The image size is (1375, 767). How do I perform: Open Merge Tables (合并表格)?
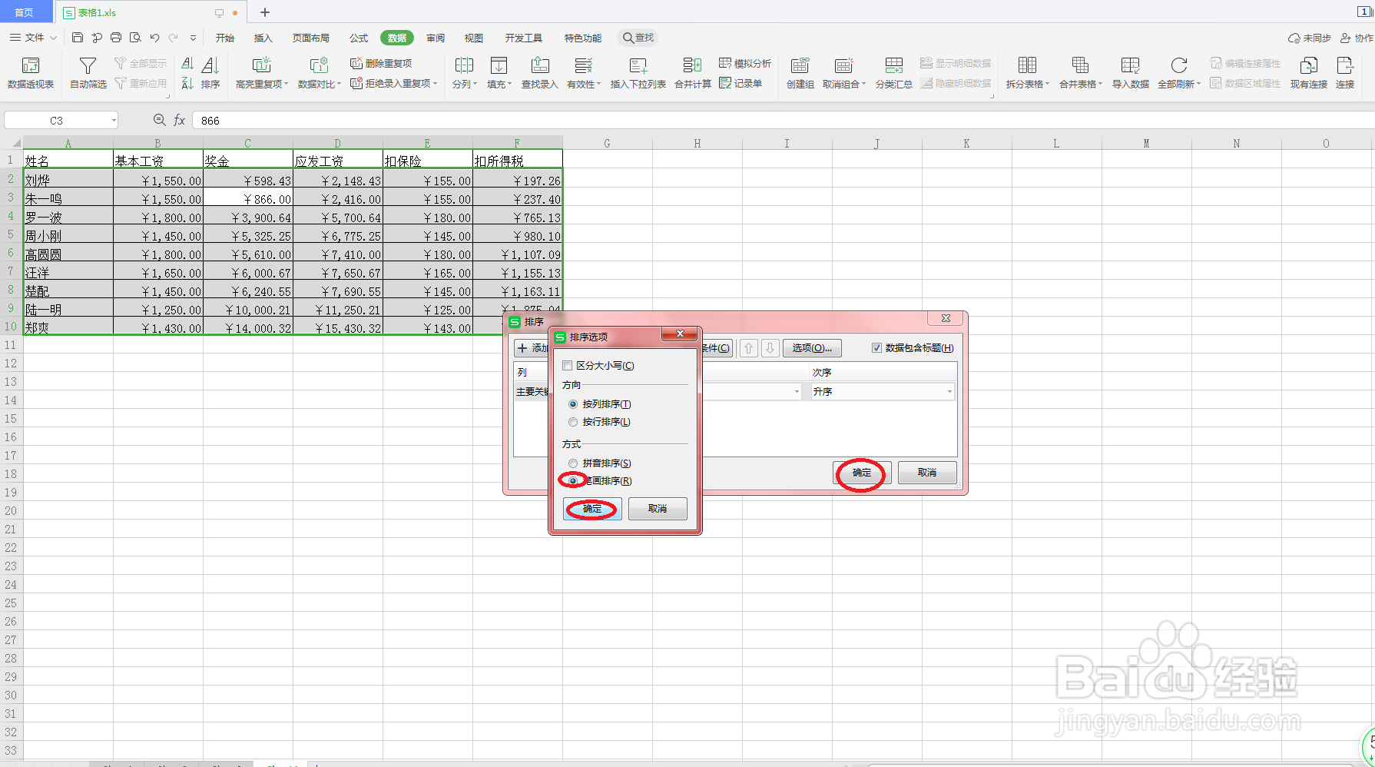(x=1080, y=74)
